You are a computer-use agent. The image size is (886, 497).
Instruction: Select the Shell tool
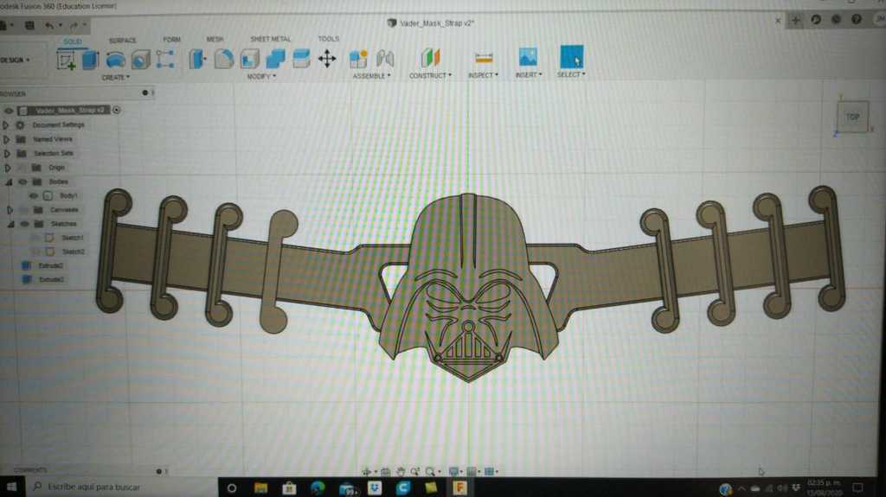pos(250,59)
